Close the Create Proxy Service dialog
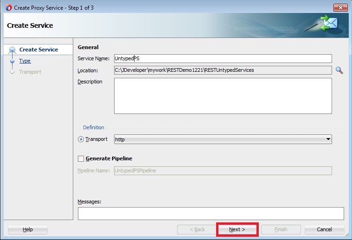This screenshot has height=240, width=352. click(340, 7)
